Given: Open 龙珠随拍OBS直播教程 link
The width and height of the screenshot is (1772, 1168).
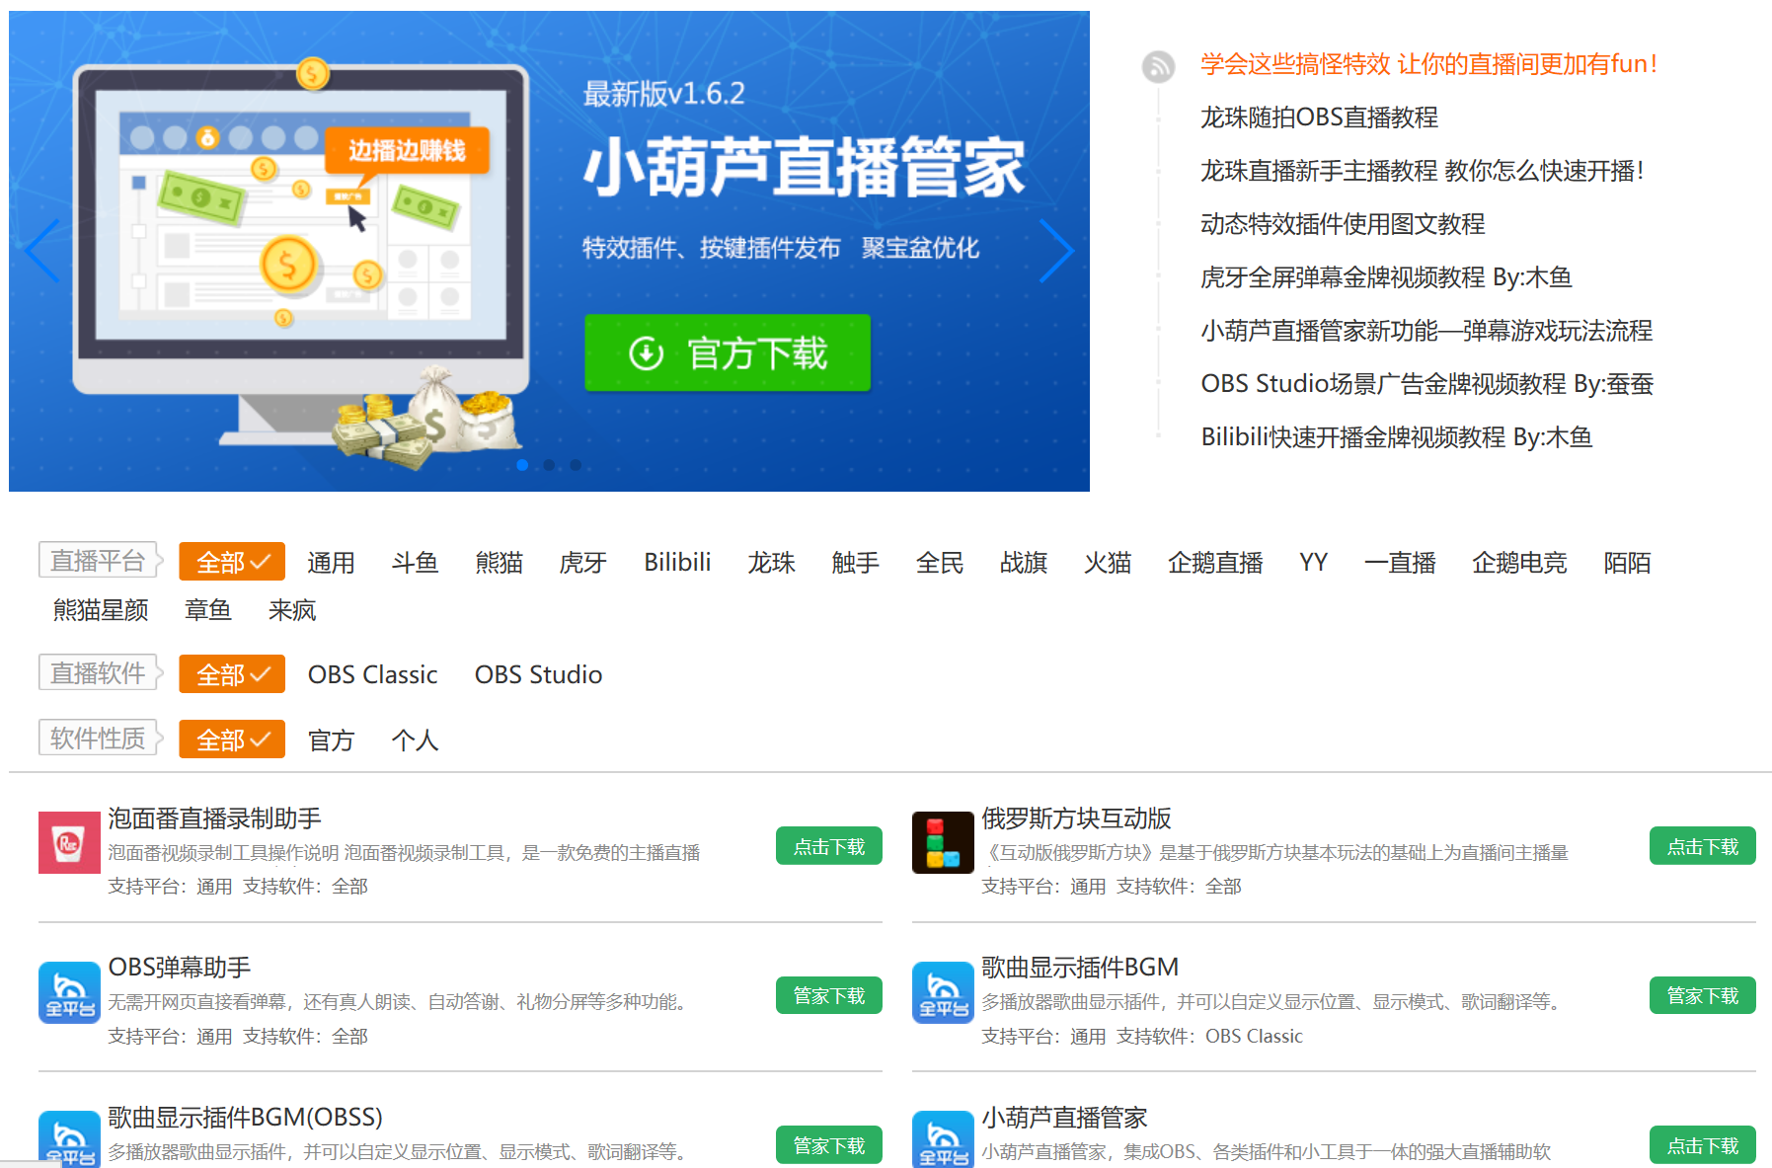Looking at the screenshot, I should pyautogui.click(x=1319, y=117).
